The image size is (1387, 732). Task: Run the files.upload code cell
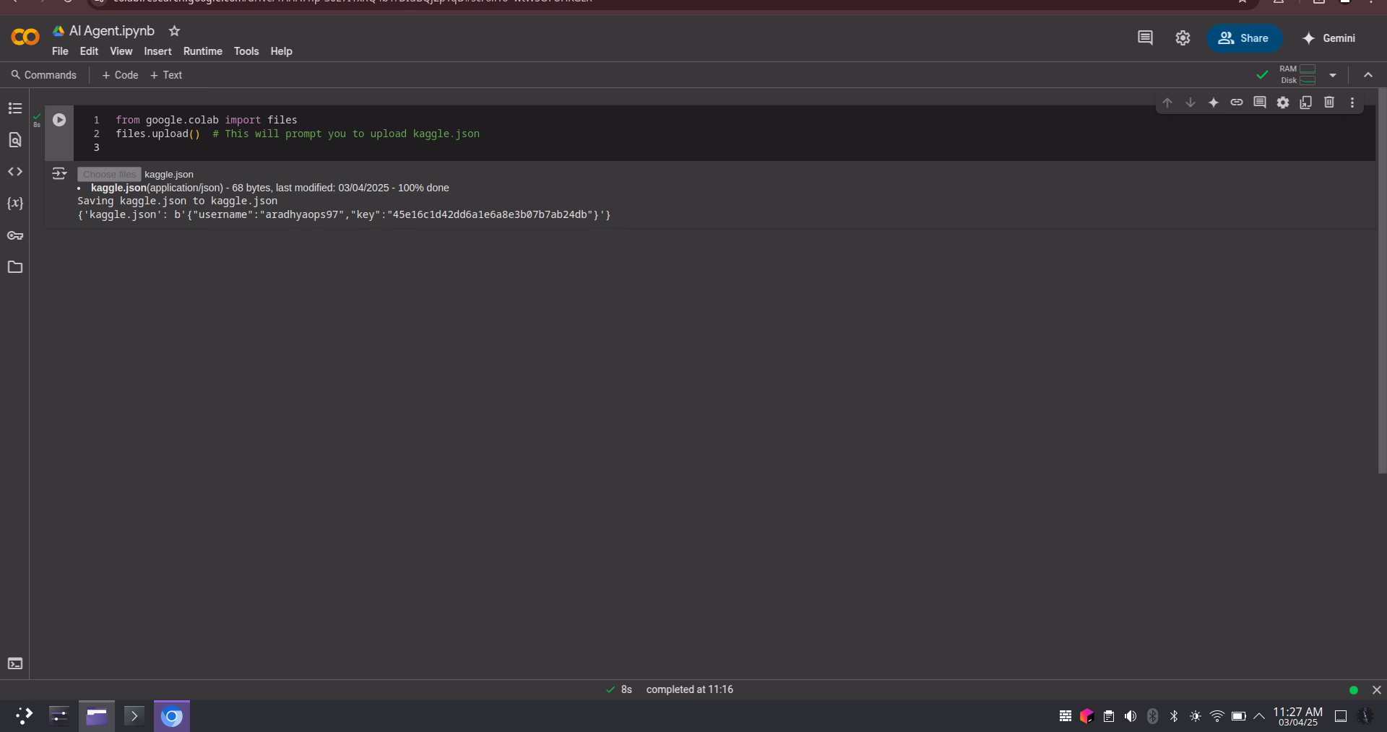click(59, 121)
